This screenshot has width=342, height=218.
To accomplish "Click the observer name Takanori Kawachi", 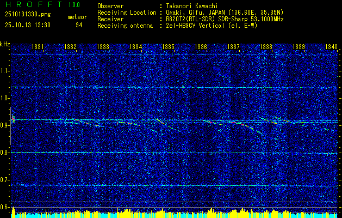I will click(191, 6).
